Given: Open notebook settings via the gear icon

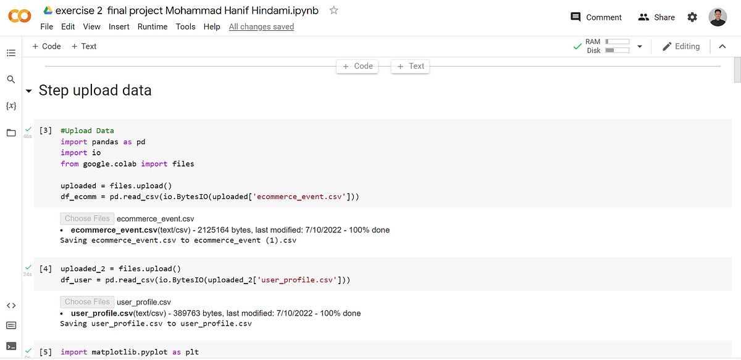Looking at the screenshot, I should pos(692,17).
